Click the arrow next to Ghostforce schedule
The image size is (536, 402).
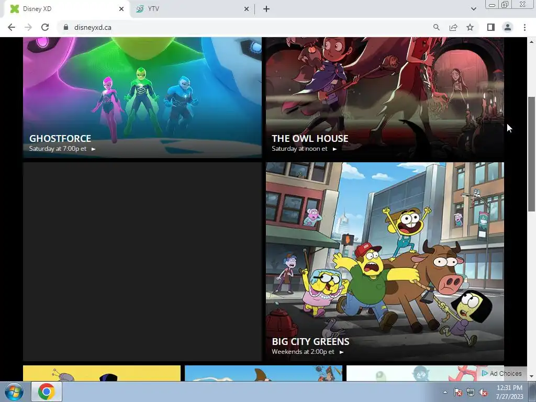point(93,149)
